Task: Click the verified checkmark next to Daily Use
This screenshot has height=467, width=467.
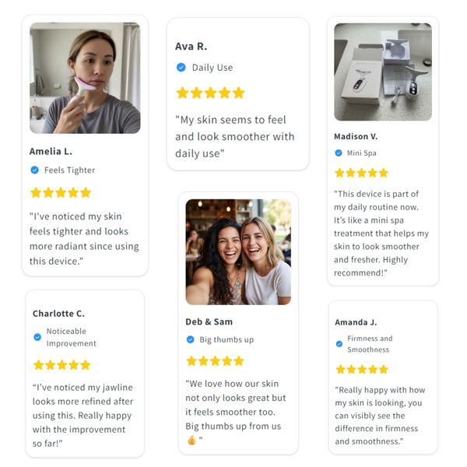Action: coord(181,68)
